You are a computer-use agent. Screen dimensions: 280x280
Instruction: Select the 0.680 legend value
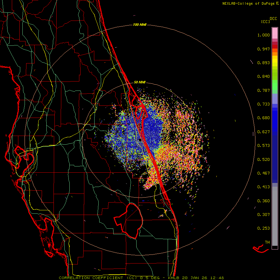[x=264, y=118]
